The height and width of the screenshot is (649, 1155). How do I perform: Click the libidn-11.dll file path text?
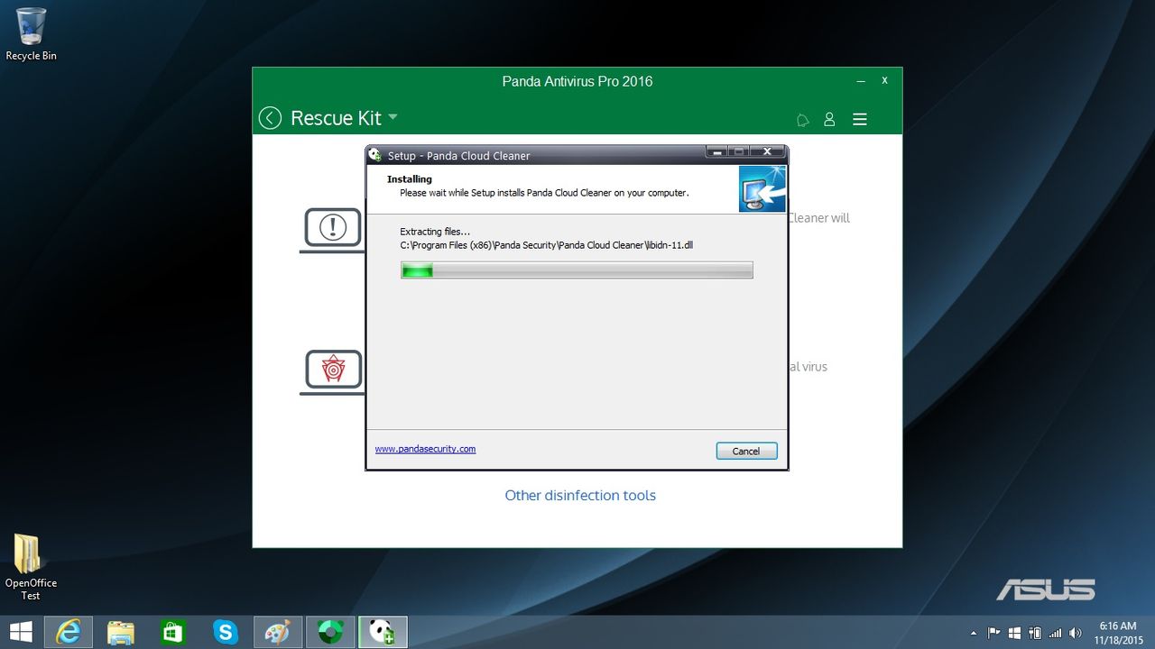pyautogui.click(x=547, y=245)
